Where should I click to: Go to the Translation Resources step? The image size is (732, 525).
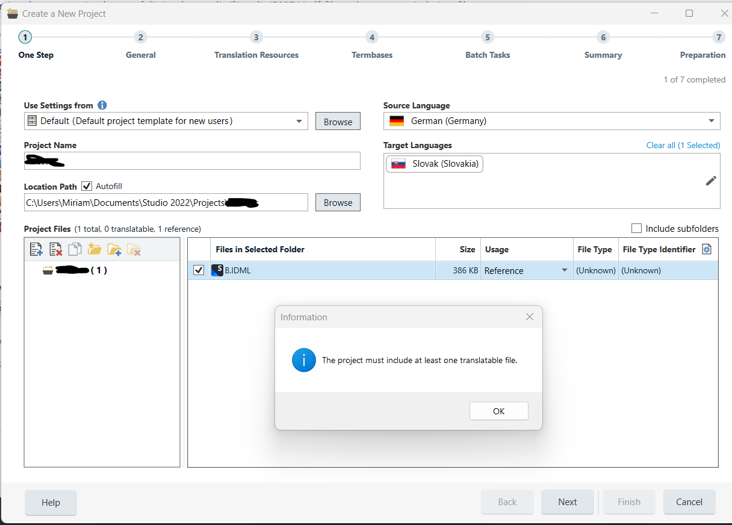(256, 37)
